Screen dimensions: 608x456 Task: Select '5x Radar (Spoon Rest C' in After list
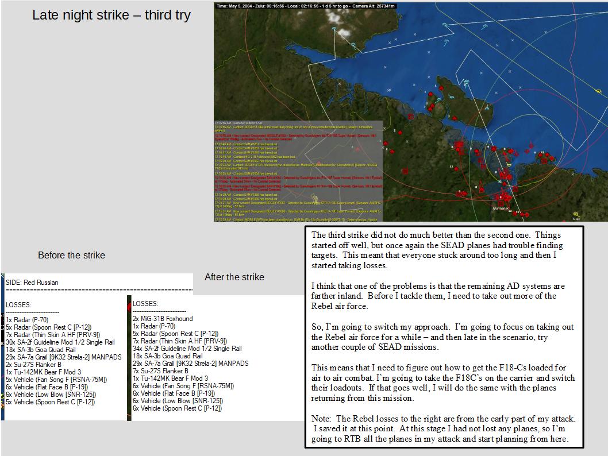click(176, 334)
